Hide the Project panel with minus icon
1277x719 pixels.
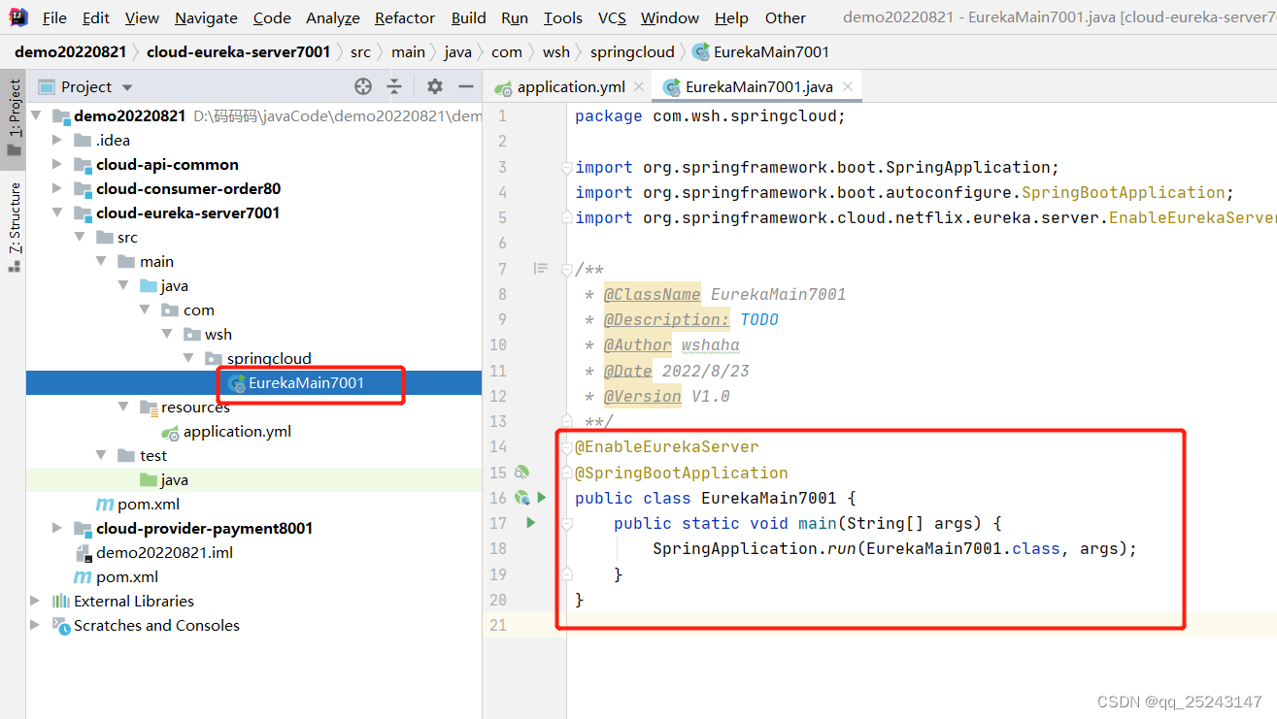465,86
